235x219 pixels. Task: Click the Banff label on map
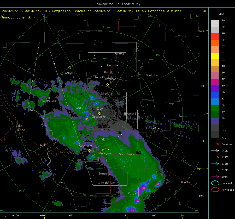tap(43, 145)
